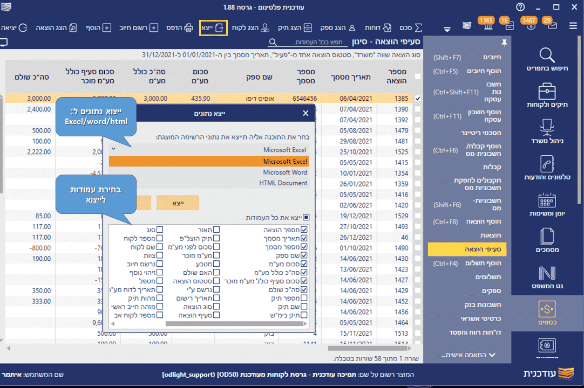This screenshot has height=388, width=584.
Task: Check the תאור column checkbox
Action: [216, 230]
